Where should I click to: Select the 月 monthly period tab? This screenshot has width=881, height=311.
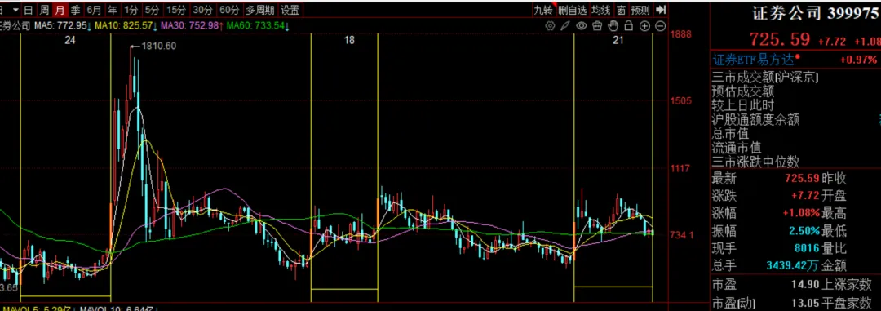[60, 10]
